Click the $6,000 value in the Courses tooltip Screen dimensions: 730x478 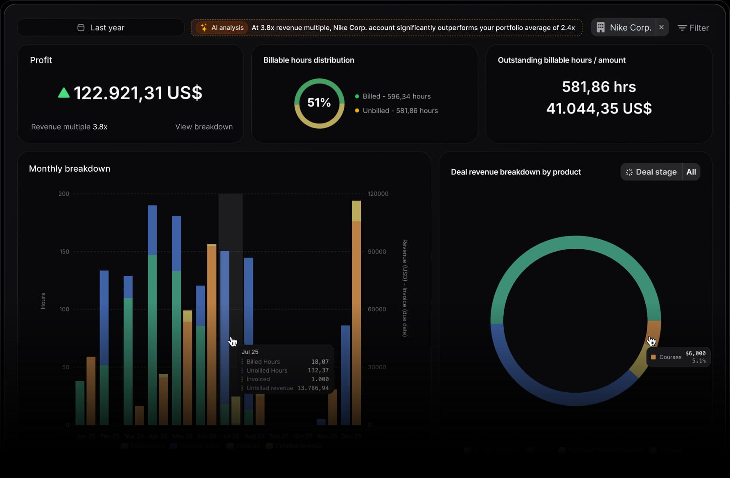tap(695, 353)
